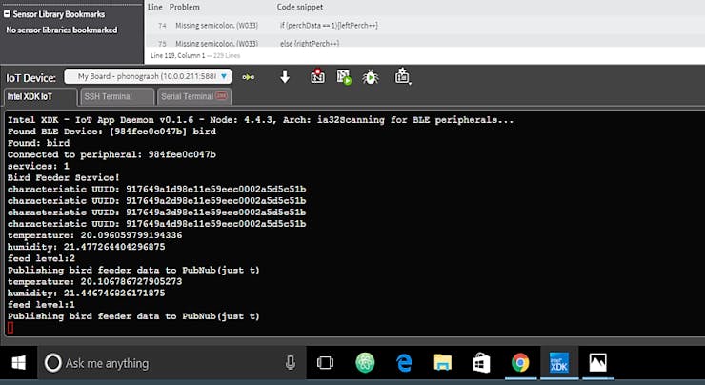Open File Explorer from the taskbar
Image resolution: width=705 pixels, height=385 pixels.
[442, 362]
